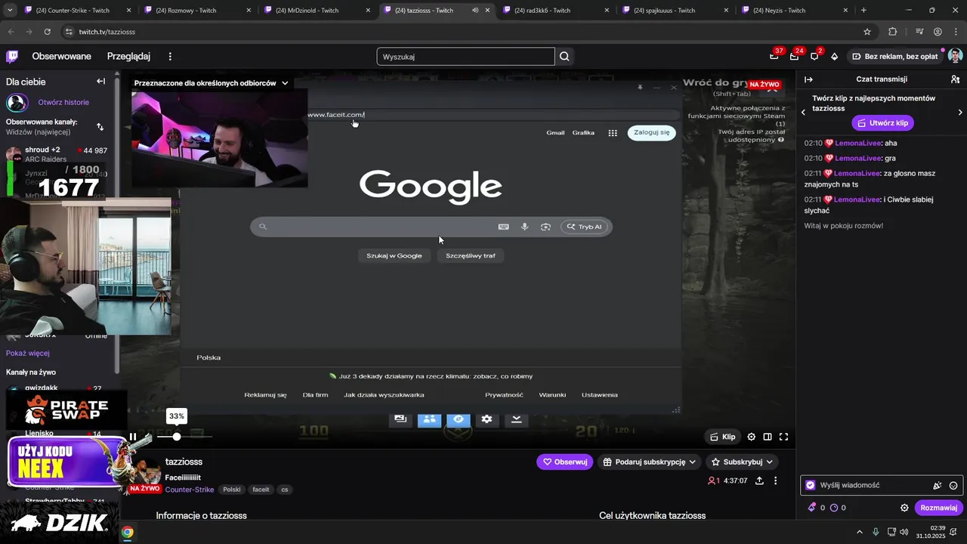Viewport: 967px width, 544px height.
Task: Mute audio on tazziosss browser tab
Action: pyautogui.click(x=475, y=11)
